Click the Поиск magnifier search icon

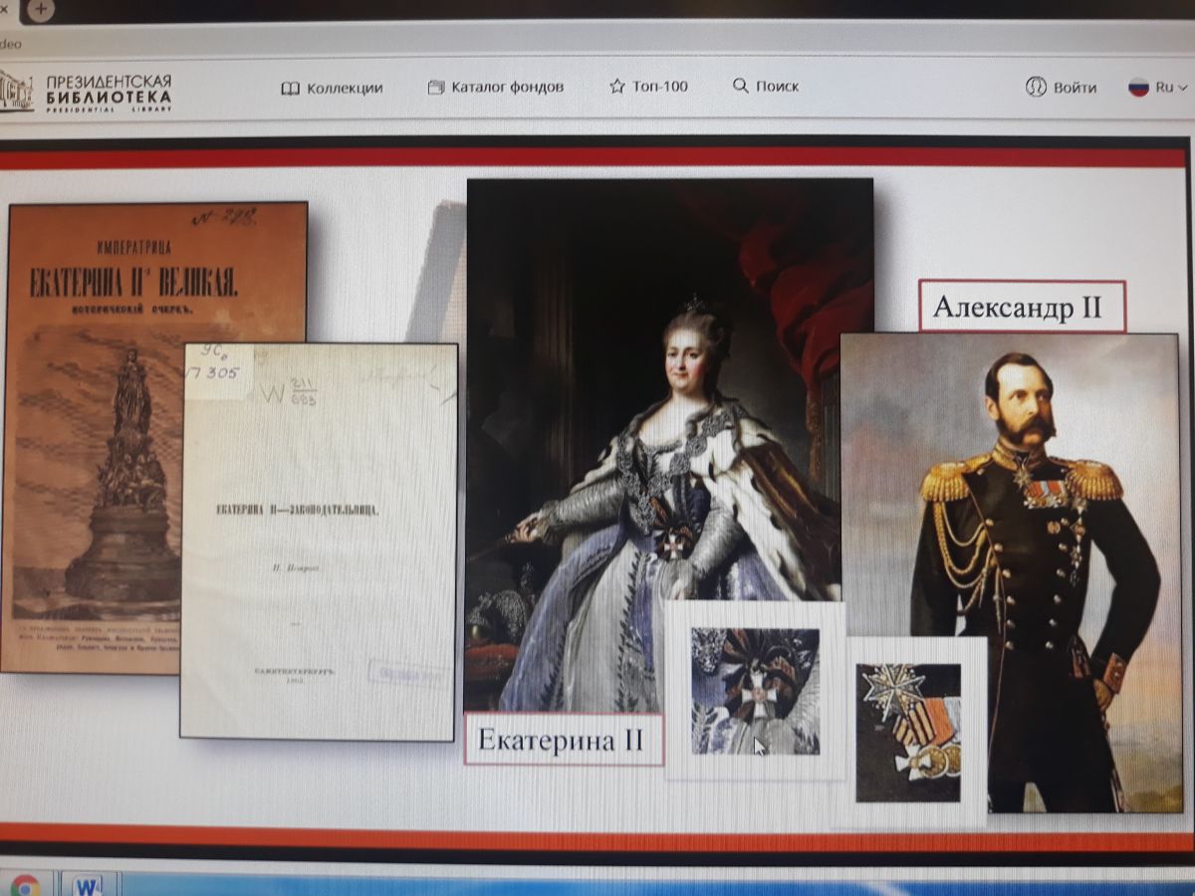tap(740, 86)
